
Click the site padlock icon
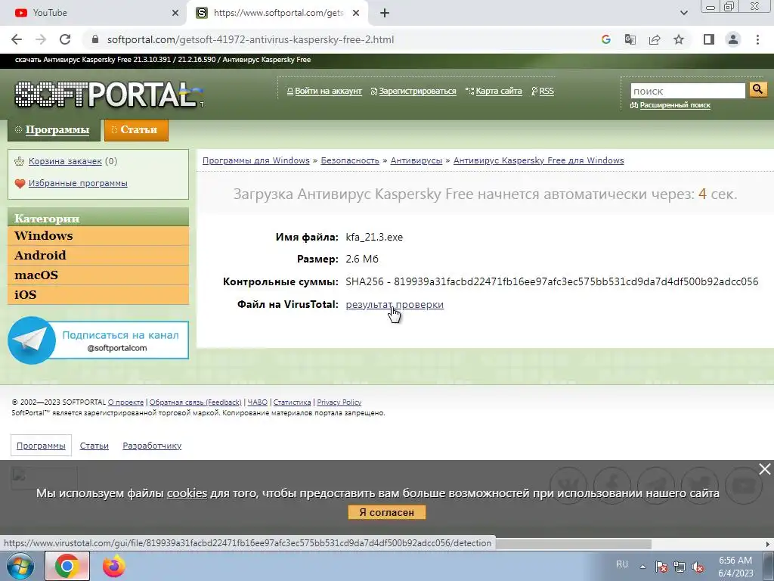(x=95, y=39)
